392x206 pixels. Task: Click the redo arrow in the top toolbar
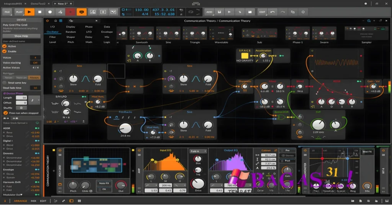(283, 12)
